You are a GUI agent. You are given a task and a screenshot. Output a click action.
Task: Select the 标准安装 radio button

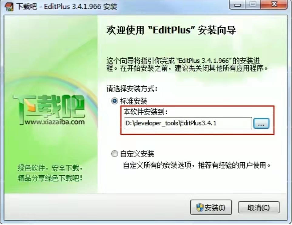tap(115, 101)
